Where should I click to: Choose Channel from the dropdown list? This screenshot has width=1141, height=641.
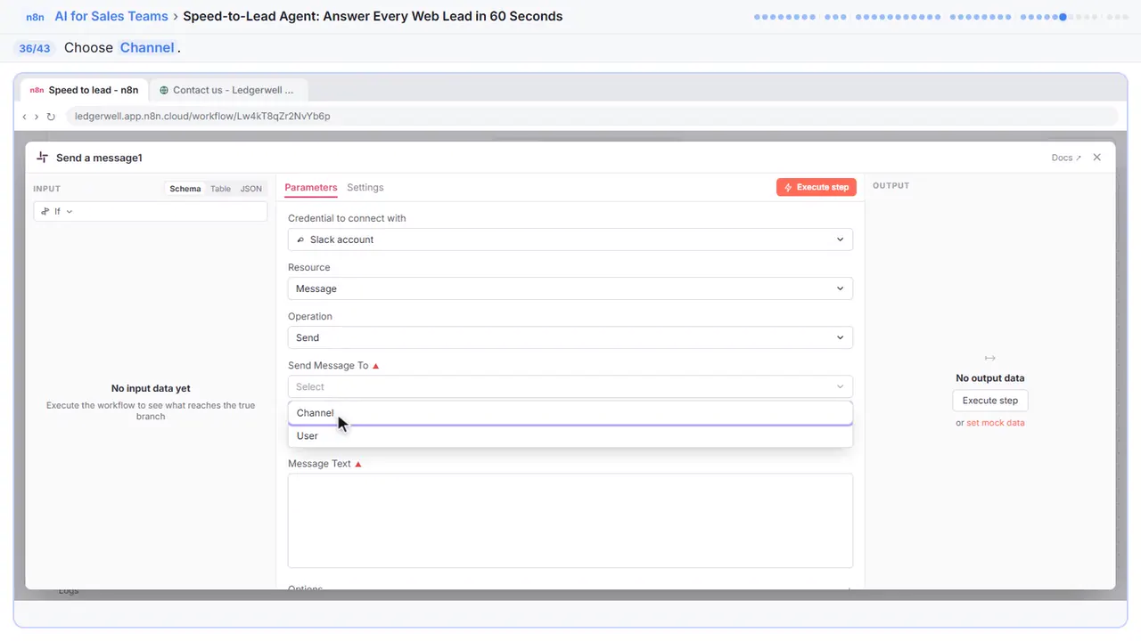click(x=570, y=413)
